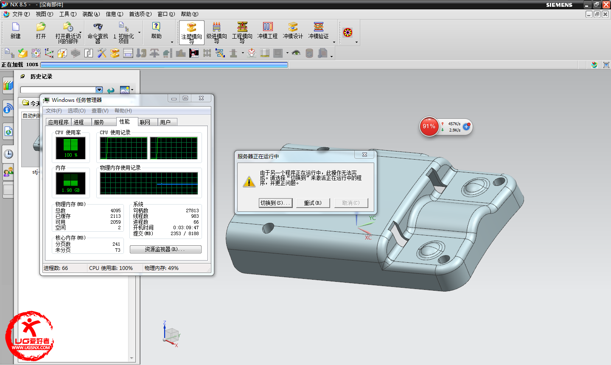Click the 初始化项目 icon in the top toolbar
This screenshot has height=365, width=611.
tap(123, 27)
